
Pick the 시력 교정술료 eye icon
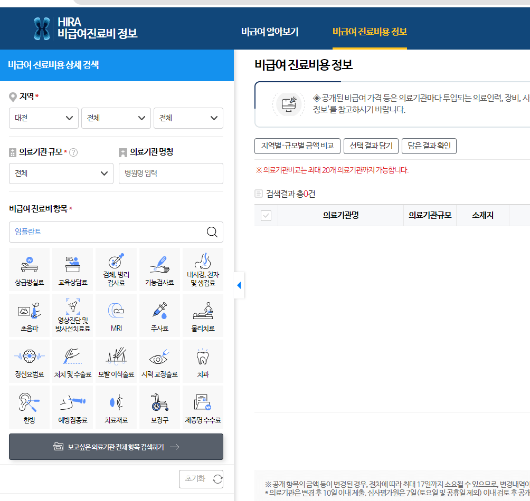[159, 361]
